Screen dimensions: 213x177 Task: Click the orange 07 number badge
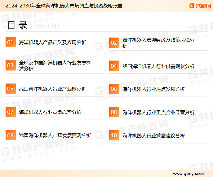tap(11, 112)
